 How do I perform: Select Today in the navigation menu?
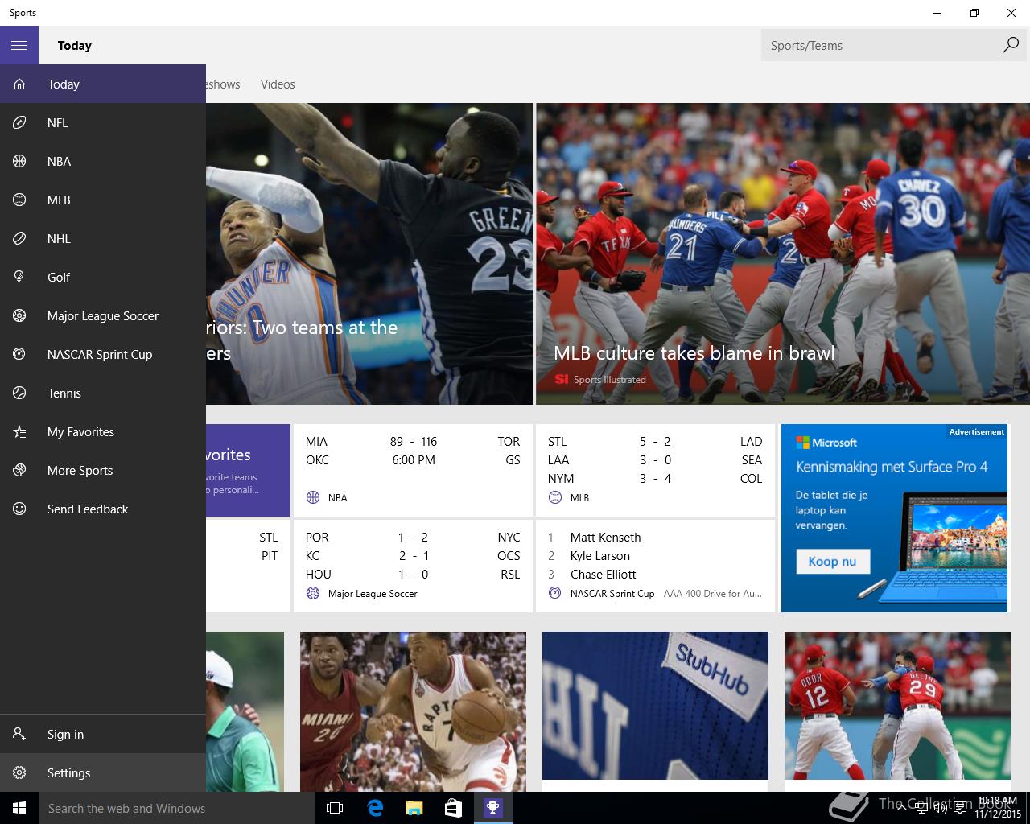tap(103, 84)
